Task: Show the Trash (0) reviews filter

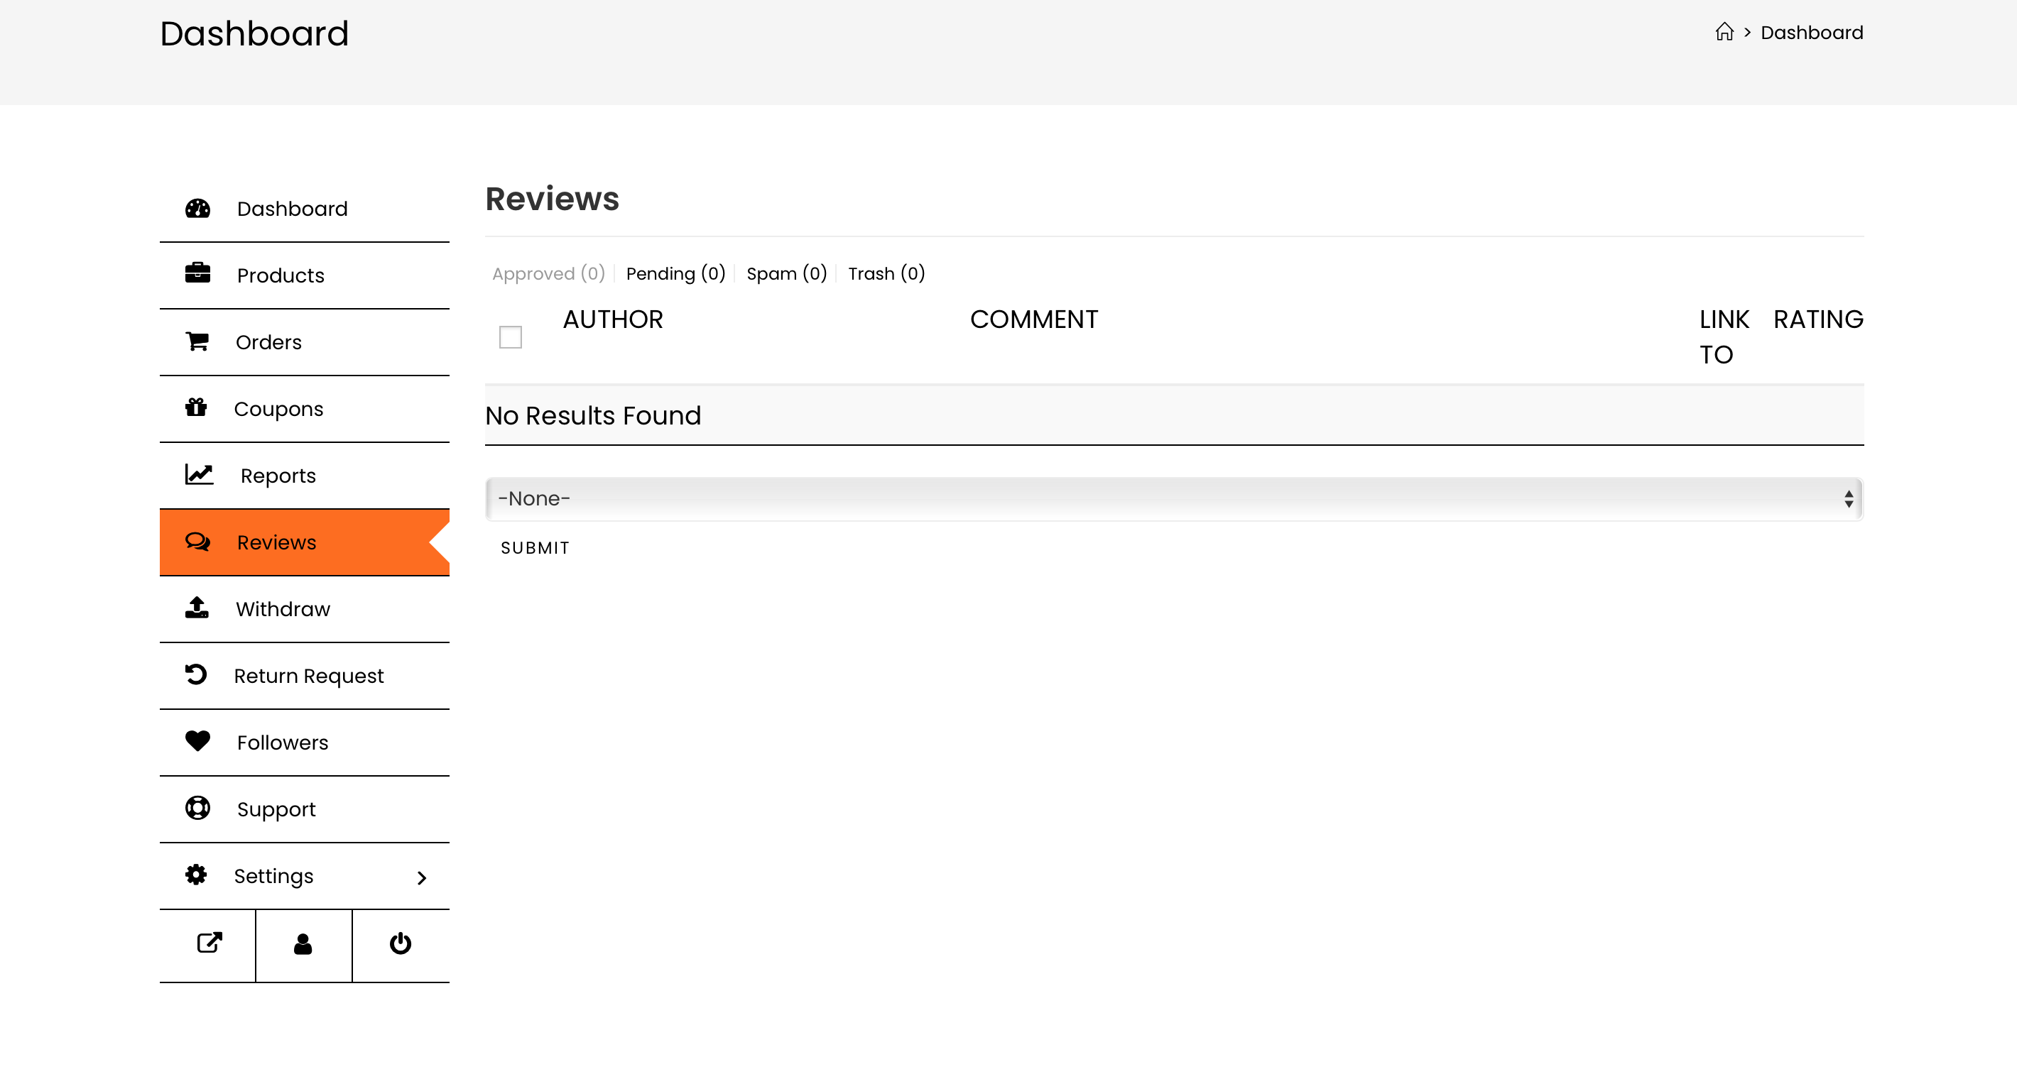Action: (886, 273)
